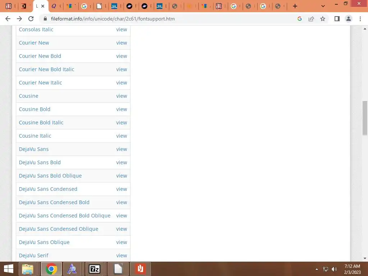Open the purple letter A app on taskbar
Screen dimensions: 368x276
click(x=72, y=269)
